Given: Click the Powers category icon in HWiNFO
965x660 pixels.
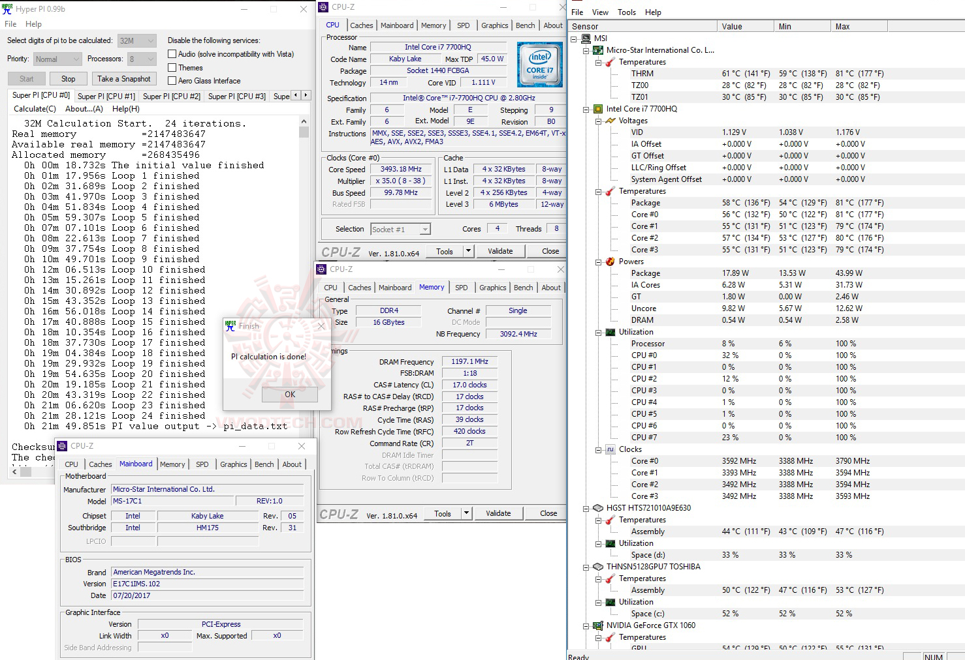Looking at the screenshot, I should (609, 262).
